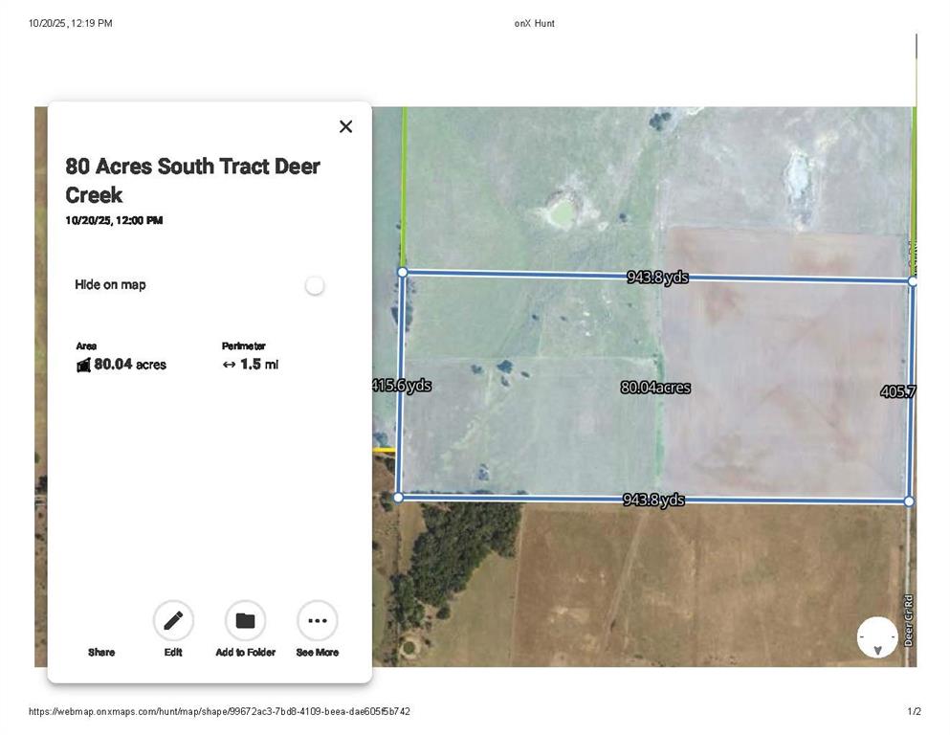The image size is (950, 735).
Task: Select the bottom-left corner vertex handle
Action: tap(399, 497)
